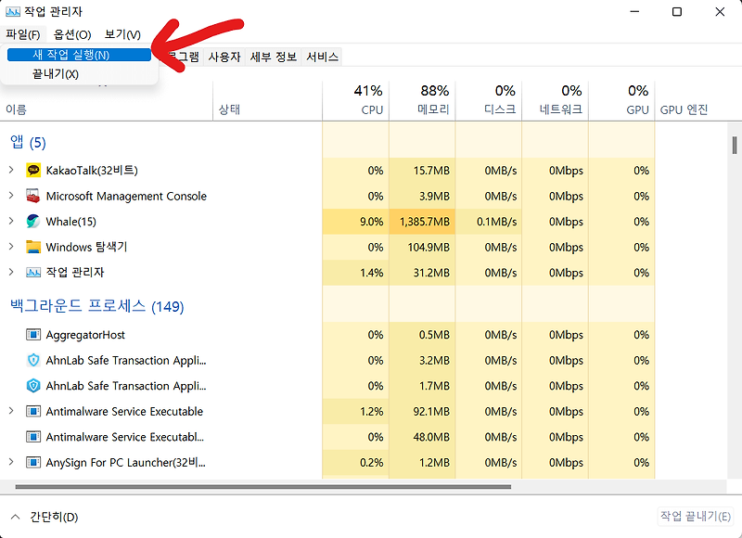The image size is (742, 538).
Task: Click the KakaoTalk app icon
Action: point(33,171)
